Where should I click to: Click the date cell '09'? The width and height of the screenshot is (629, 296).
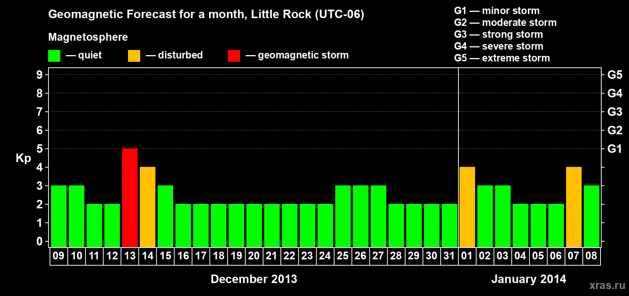pyautogui.click(x=59, y=256)
